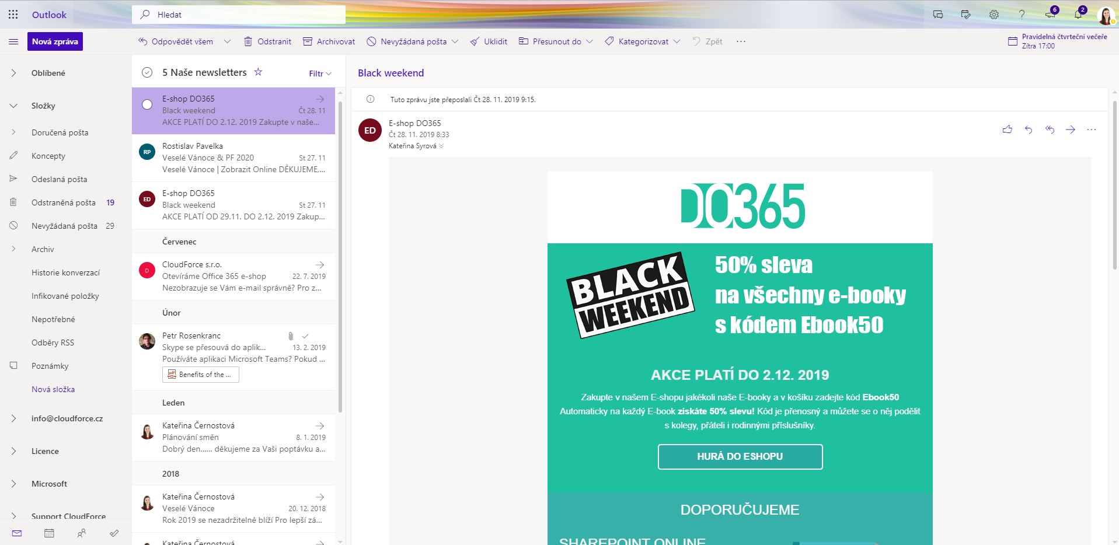Click the HURÁ DO ESHOPU button
The height and width of the screenshot is (545, 1119).
[740, 456]
